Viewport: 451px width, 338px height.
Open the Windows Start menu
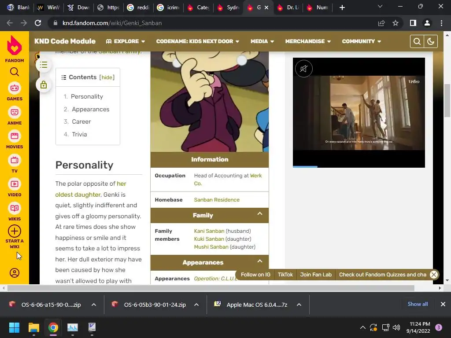click(14, 327)
